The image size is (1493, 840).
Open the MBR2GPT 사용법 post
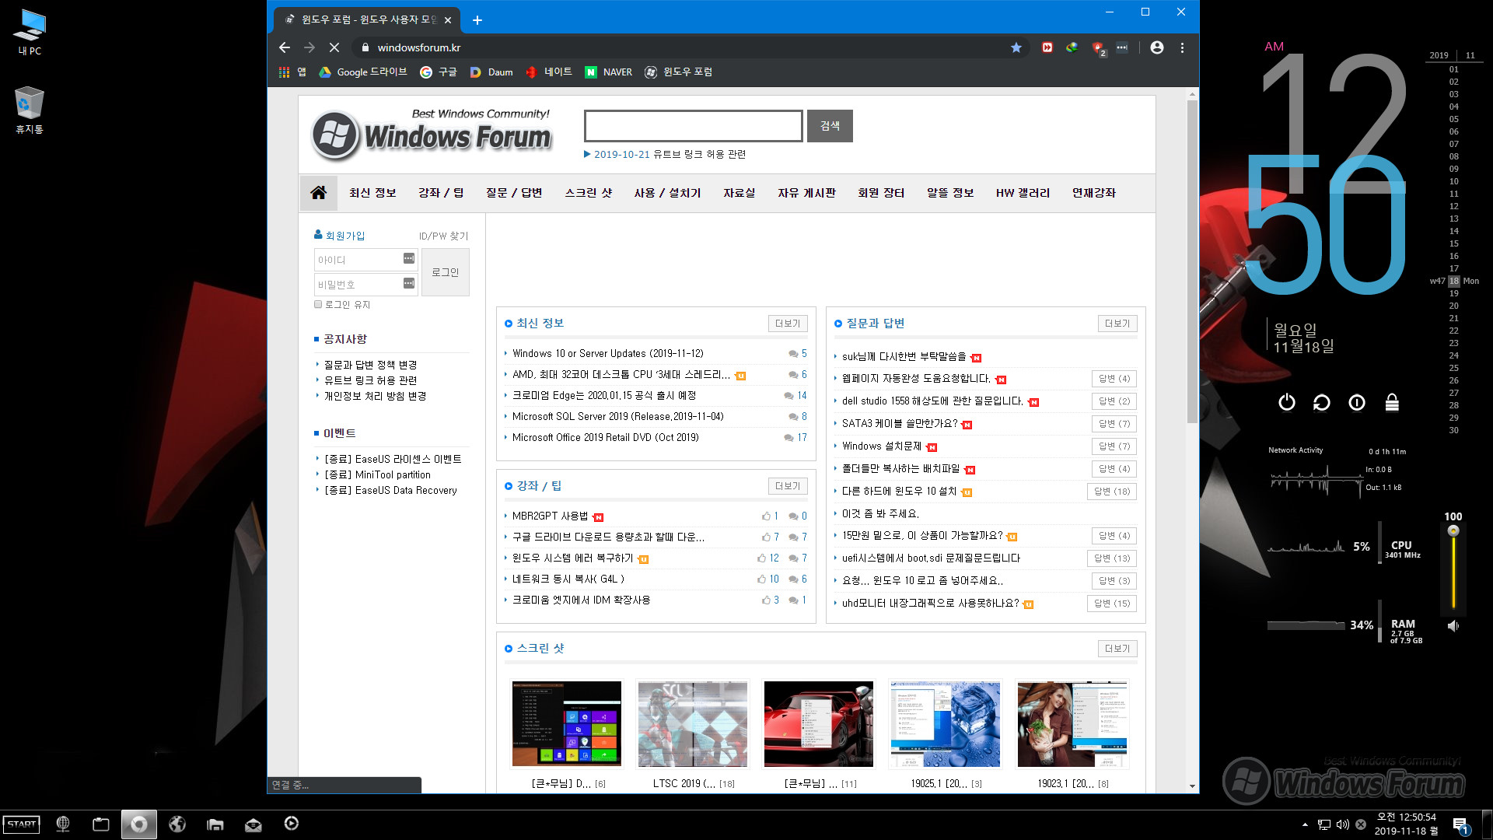click(551, 516)
